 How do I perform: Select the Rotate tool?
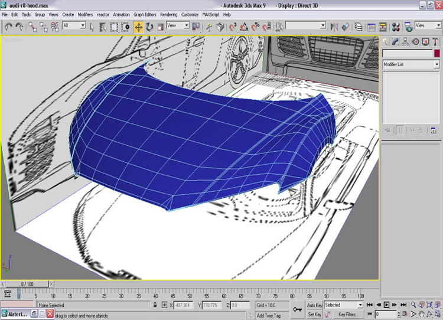(149, 27)
